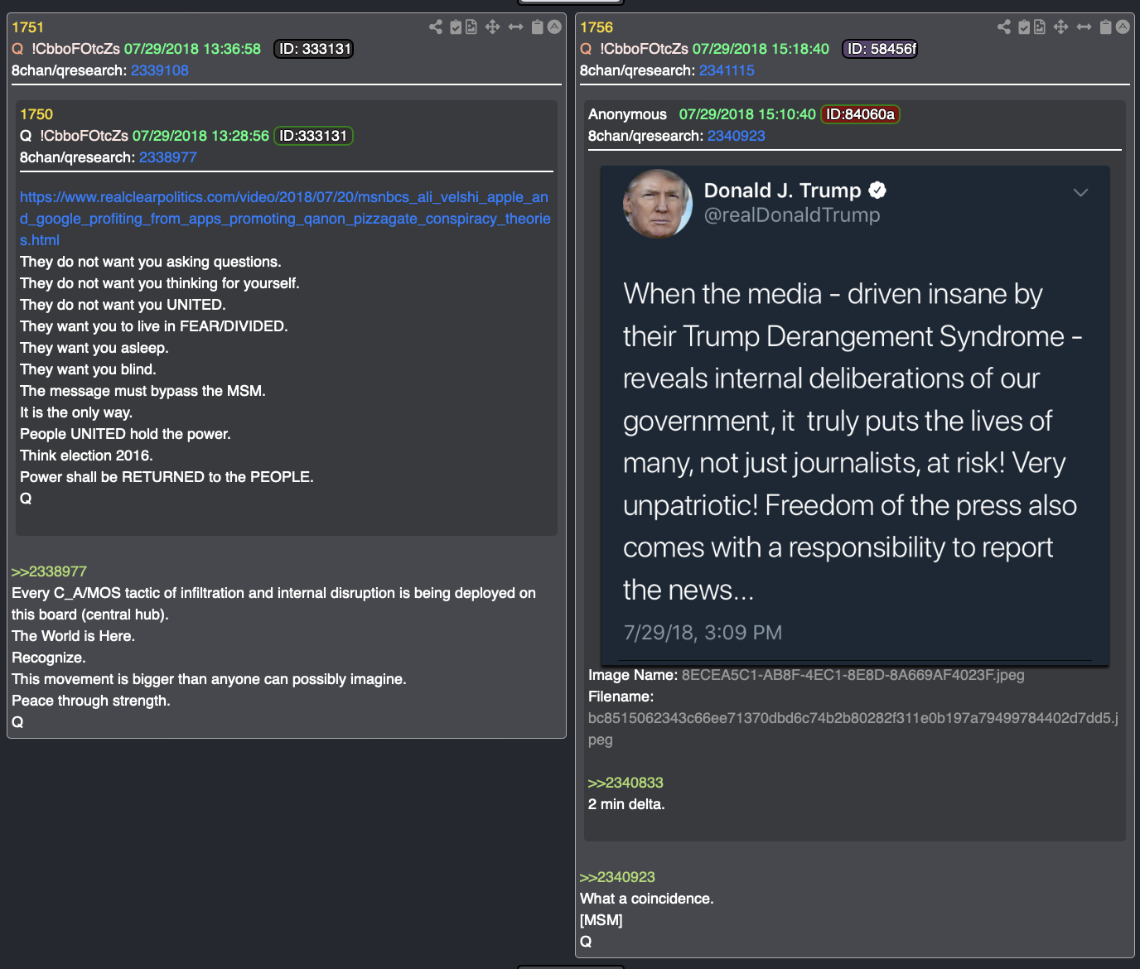Viewport: 1140px width, 969px height.
Task: Click timestamp 07/29/2018 13:28:56
Action: pyautogui.click(x=201, y=136)
